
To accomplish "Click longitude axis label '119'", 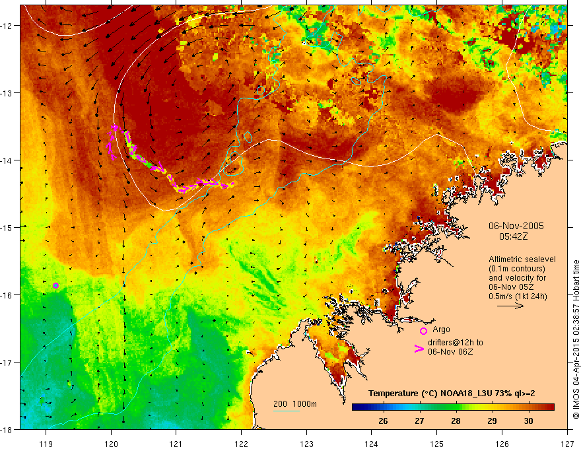I will click(x=46, y=444).
